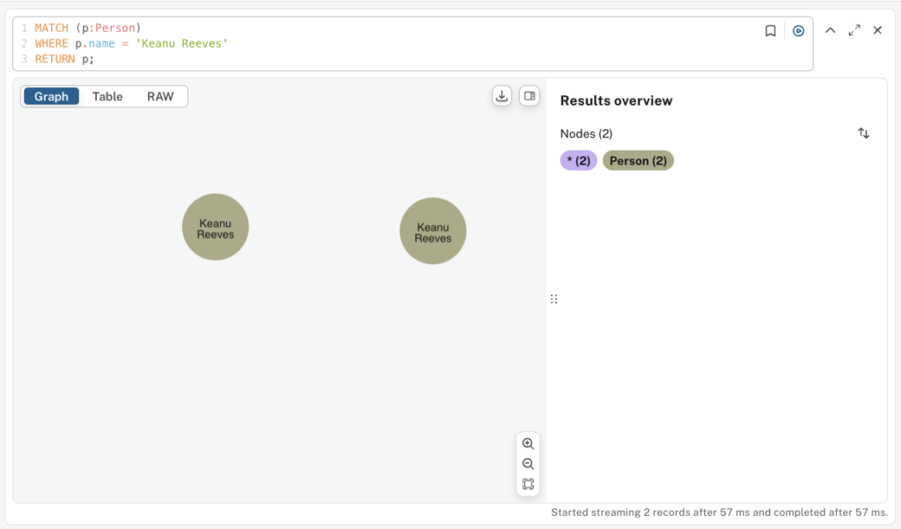Viewport: 901px width, 529px height.
Task: Click the panel resize drag handle
Action: 553,299
